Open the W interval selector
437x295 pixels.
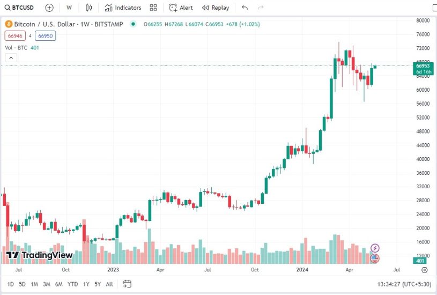69,8
